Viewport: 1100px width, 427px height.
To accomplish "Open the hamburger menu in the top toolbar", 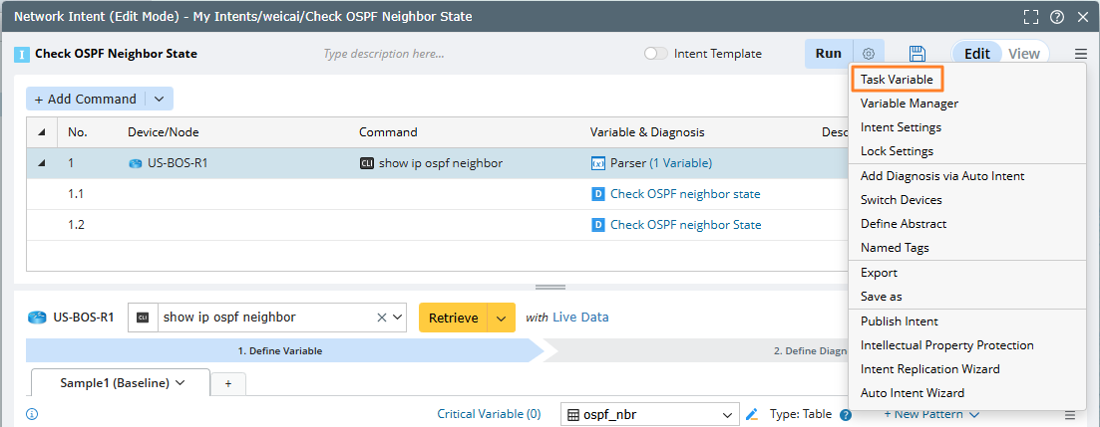I will (x=1081, y=54).
